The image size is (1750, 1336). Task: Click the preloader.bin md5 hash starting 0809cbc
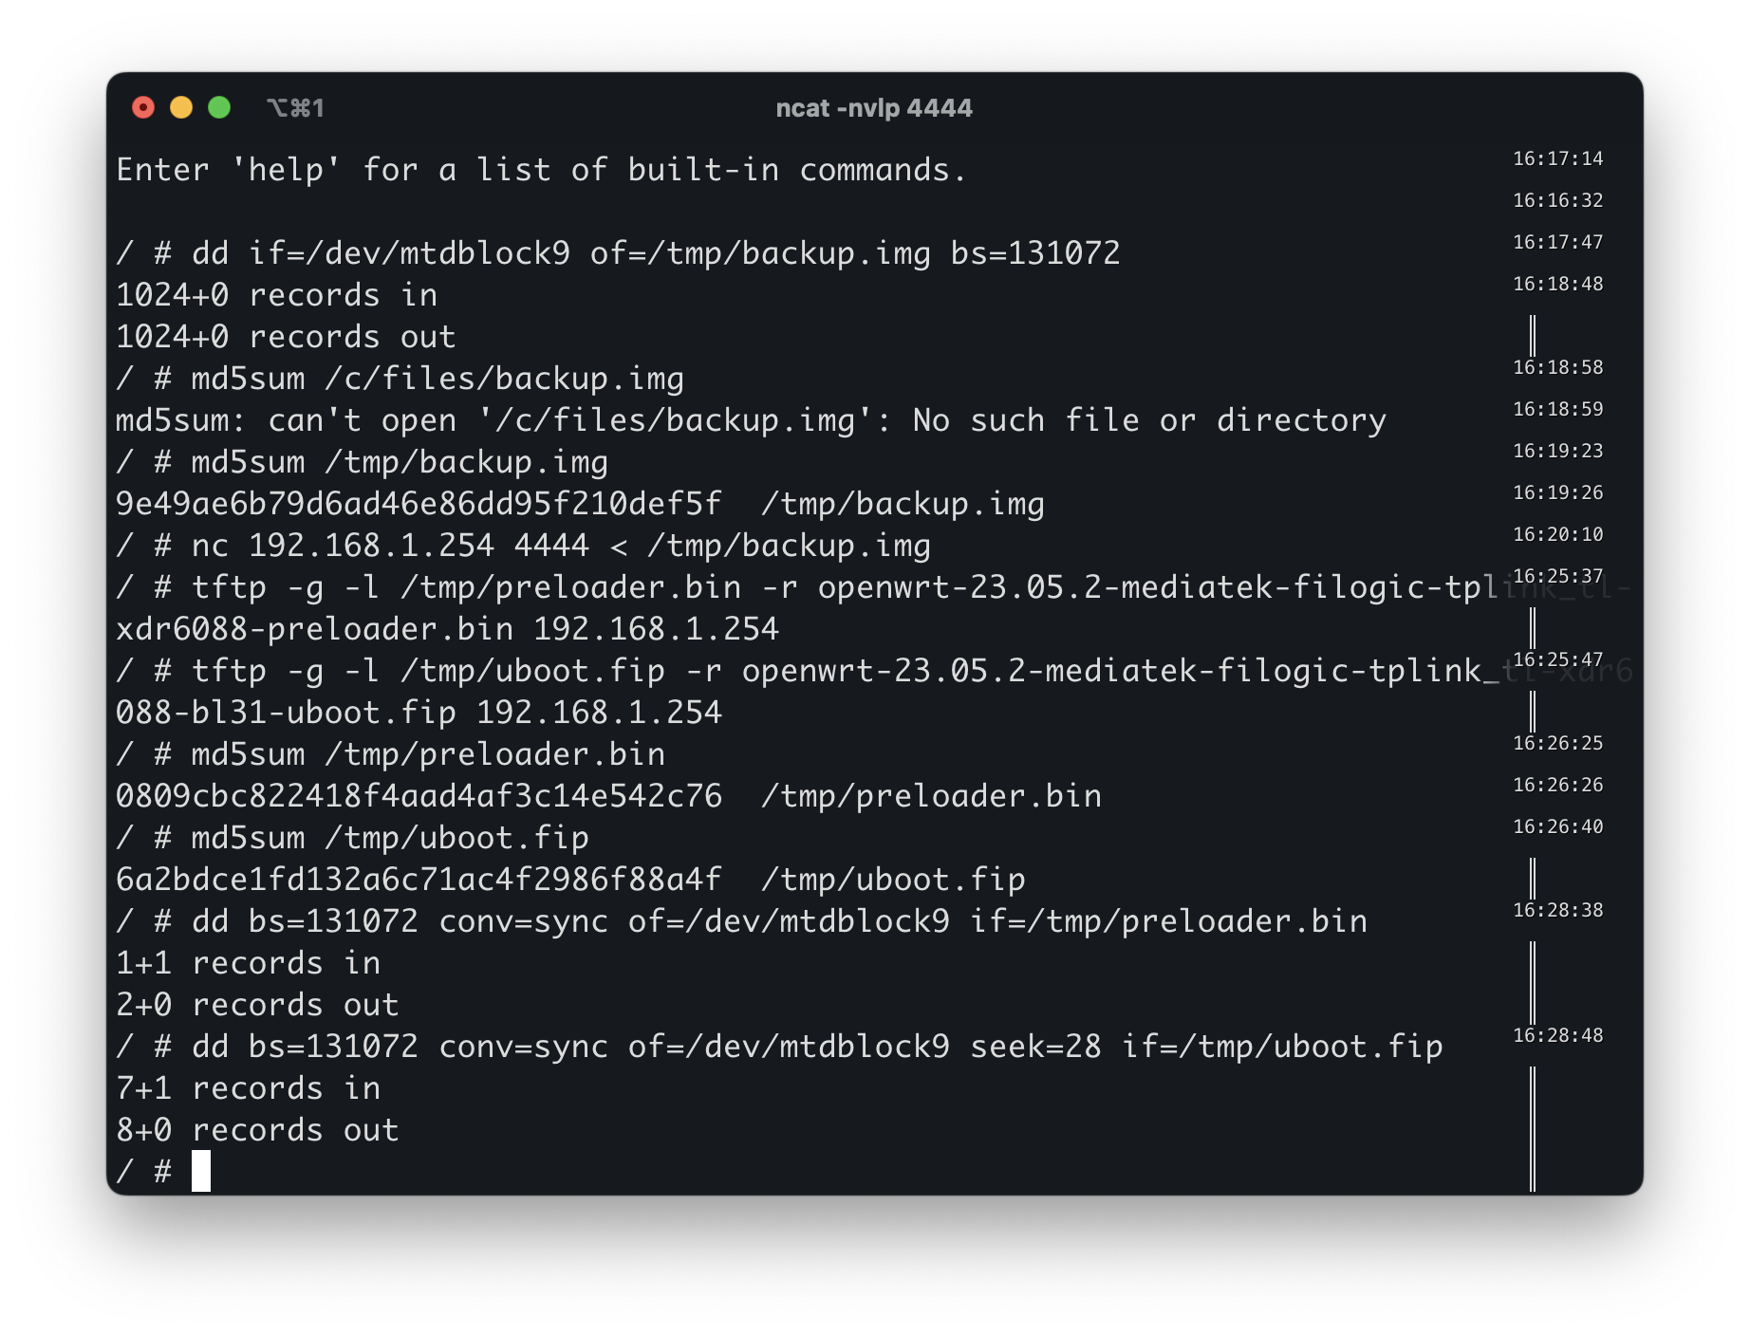[418, 796]
